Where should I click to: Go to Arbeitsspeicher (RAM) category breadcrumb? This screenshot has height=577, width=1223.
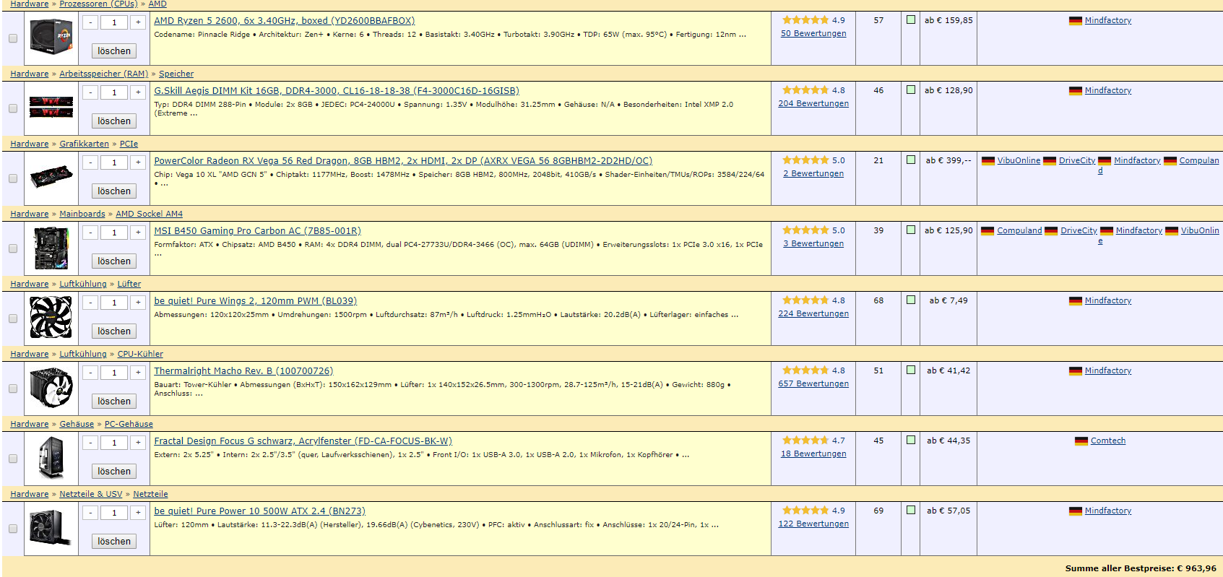(x=103, y=74)
